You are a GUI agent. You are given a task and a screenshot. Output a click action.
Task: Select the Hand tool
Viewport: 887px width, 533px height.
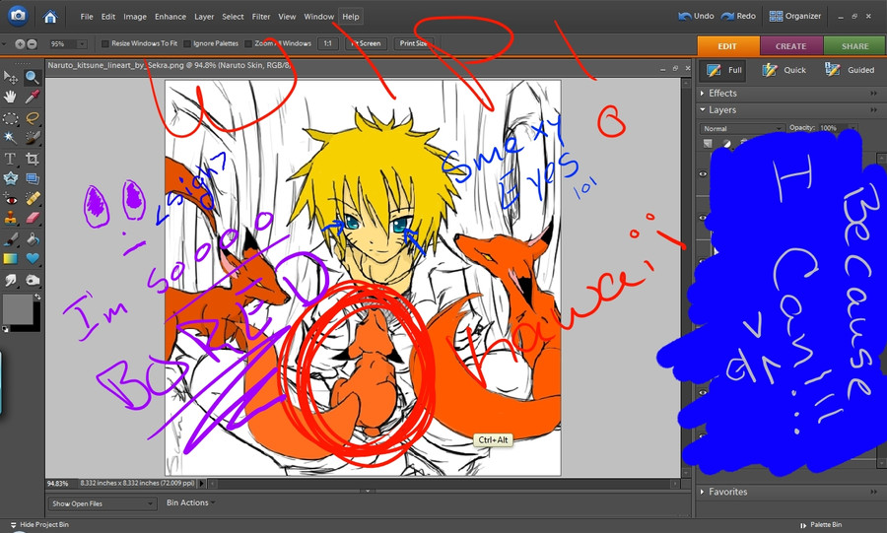(10, 98)
